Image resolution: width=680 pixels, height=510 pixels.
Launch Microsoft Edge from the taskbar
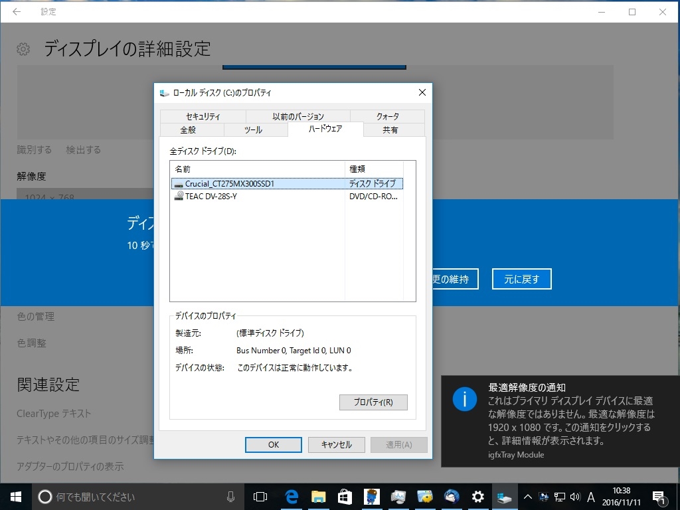[x=292, y=497]
